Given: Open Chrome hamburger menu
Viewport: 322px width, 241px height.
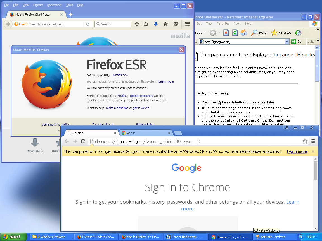Looking at the screenshot, I should [313, 141].
